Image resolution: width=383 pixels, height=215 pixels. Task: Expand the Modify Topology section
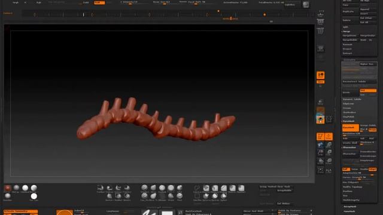(x=352, y=187)
